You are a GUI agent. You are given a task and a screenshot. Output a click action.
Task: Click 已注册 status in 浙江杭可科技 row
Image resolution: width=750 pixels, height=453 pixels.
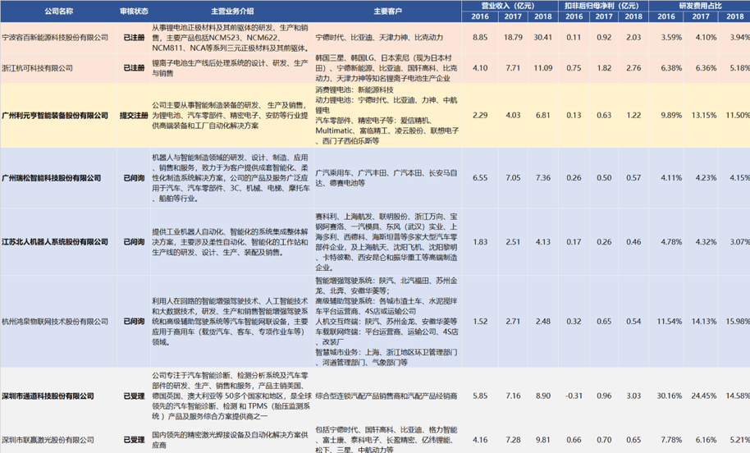[x=134, y=68]
